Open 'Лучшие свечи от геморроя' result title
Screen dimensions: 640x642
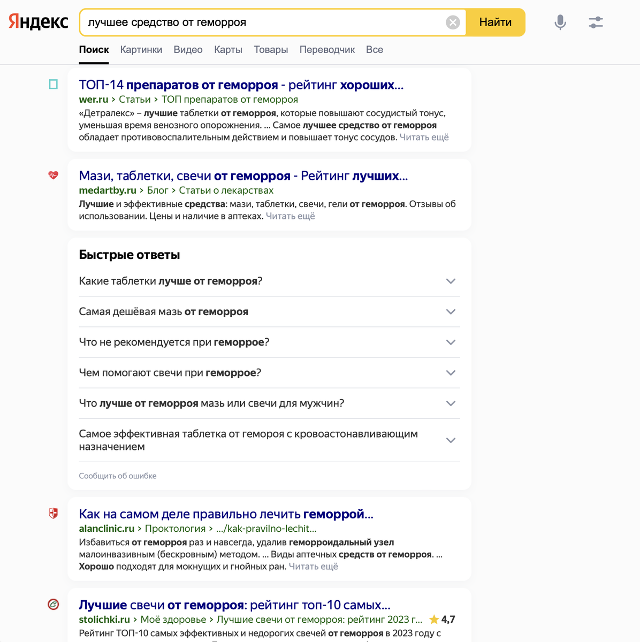[234, 605]
